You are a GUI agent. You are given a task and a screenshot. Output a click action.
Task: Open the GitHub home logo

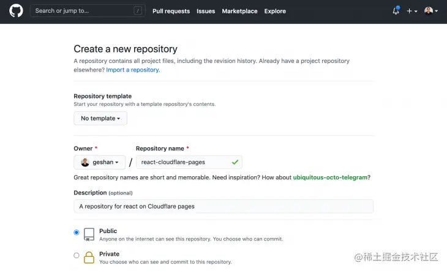click(16, 11)
